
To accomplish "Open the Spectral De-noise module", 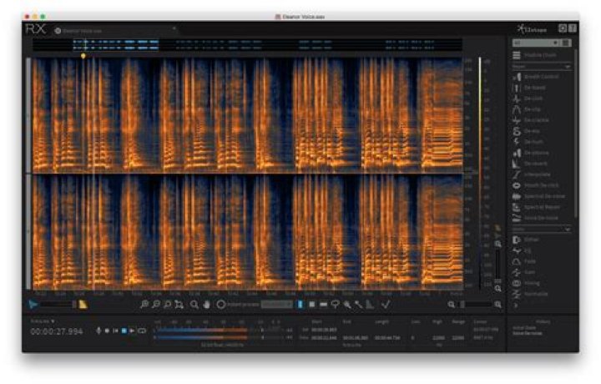I will pos(539,196).
